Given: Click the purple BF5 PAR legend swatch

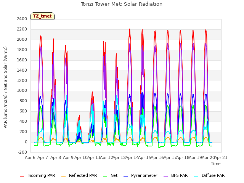Looking at the screenshot, I should click(166, 176).
